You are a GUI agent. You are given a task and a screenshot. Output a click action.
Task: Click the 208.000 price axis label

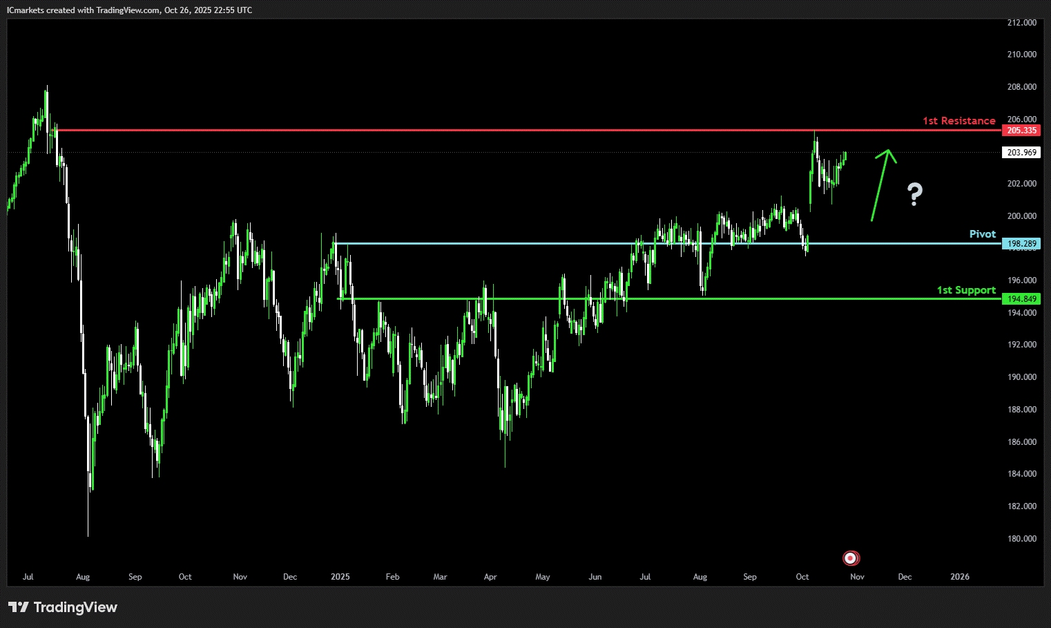pos(1021,87)
